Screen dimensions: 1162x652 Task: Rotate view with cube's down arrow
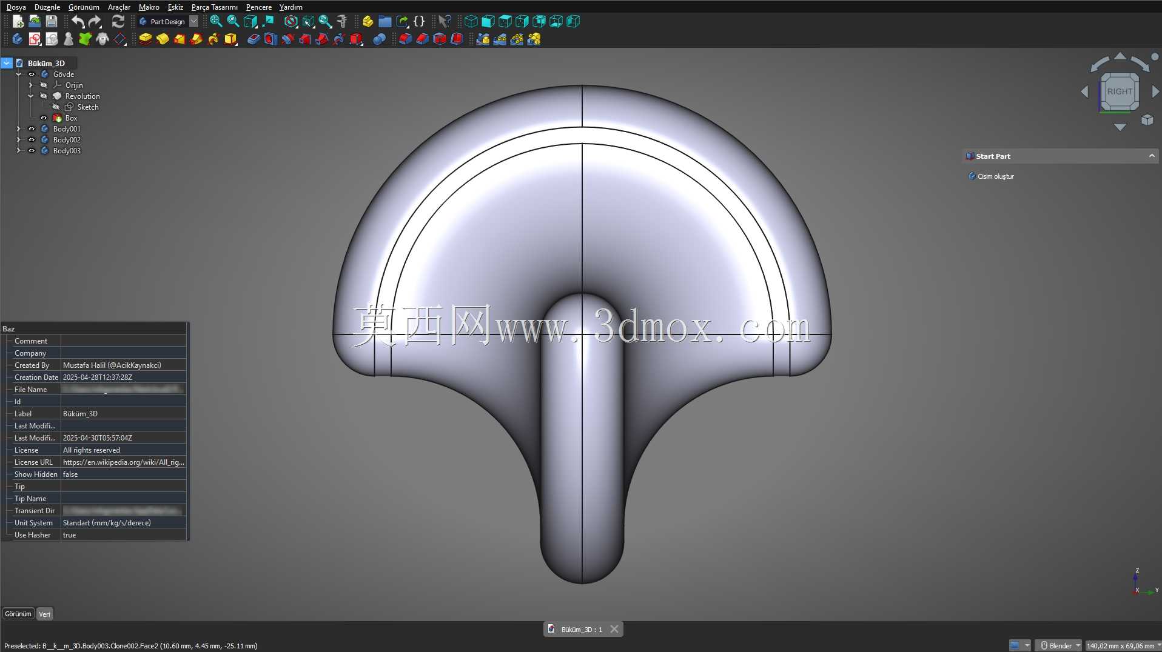[x=1120, y=127]
